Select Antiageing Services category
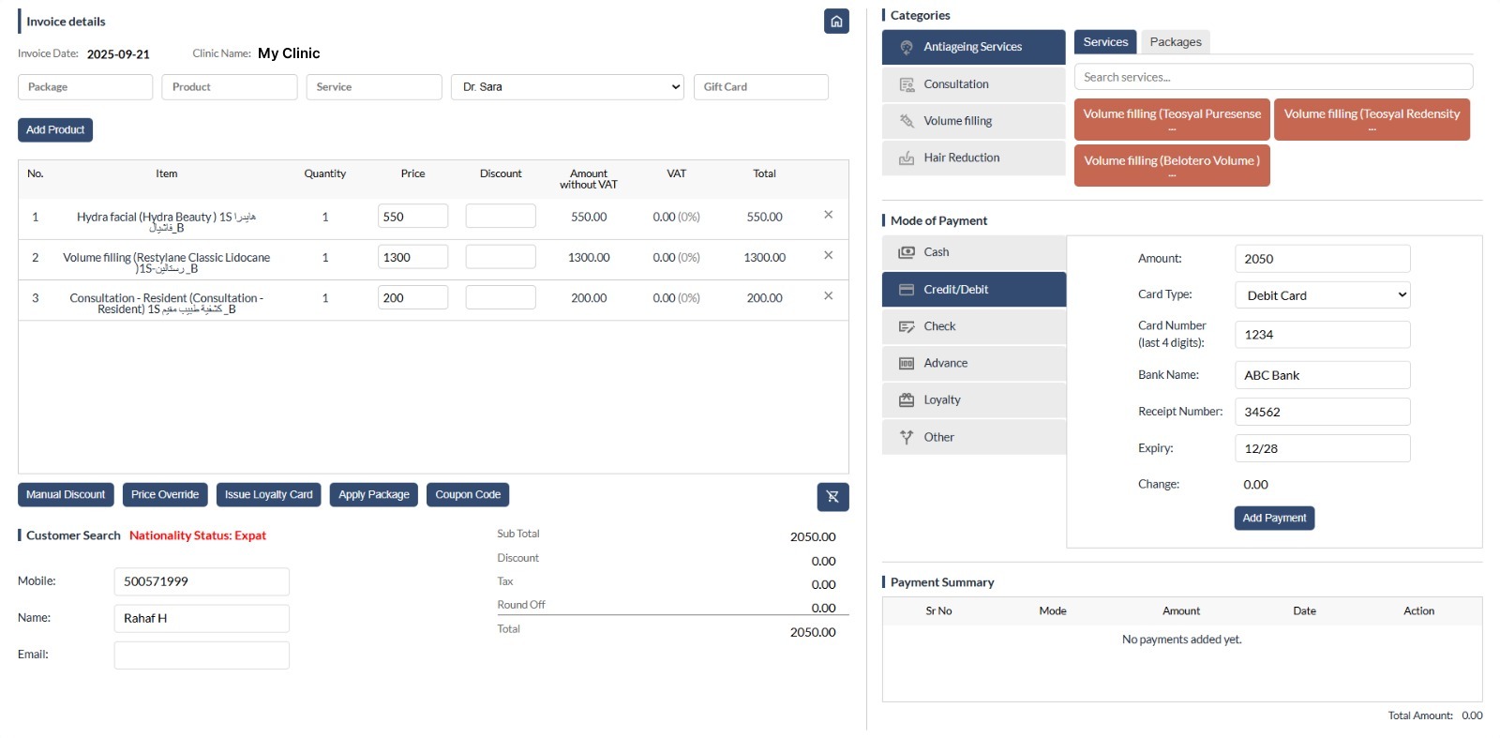Screen dimensions: 1500x738 point(974,47)
